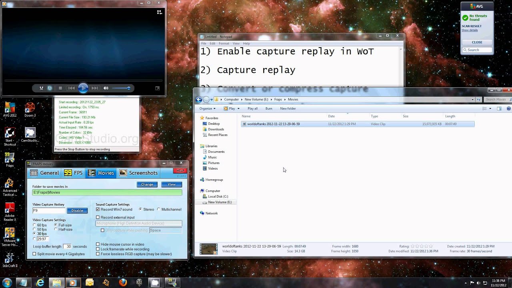Select Full-size capture option
The width and height of the screenshot is (512, 288).
click(63, 225)
